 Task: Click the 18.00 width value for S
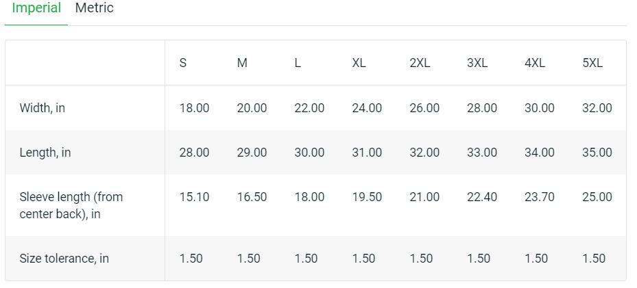[194, 108]
